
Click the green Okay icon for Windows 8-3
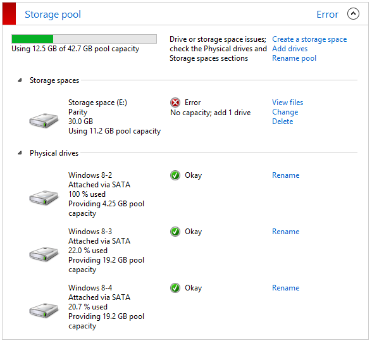(x=175, y=232)
